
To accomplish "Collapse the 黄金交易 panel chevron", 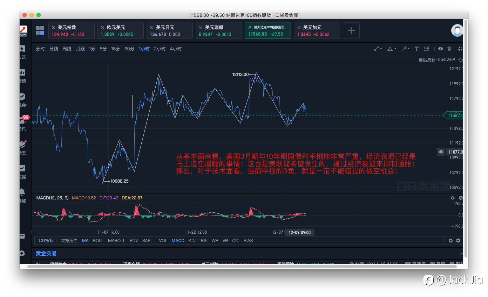I will [461, 254].
